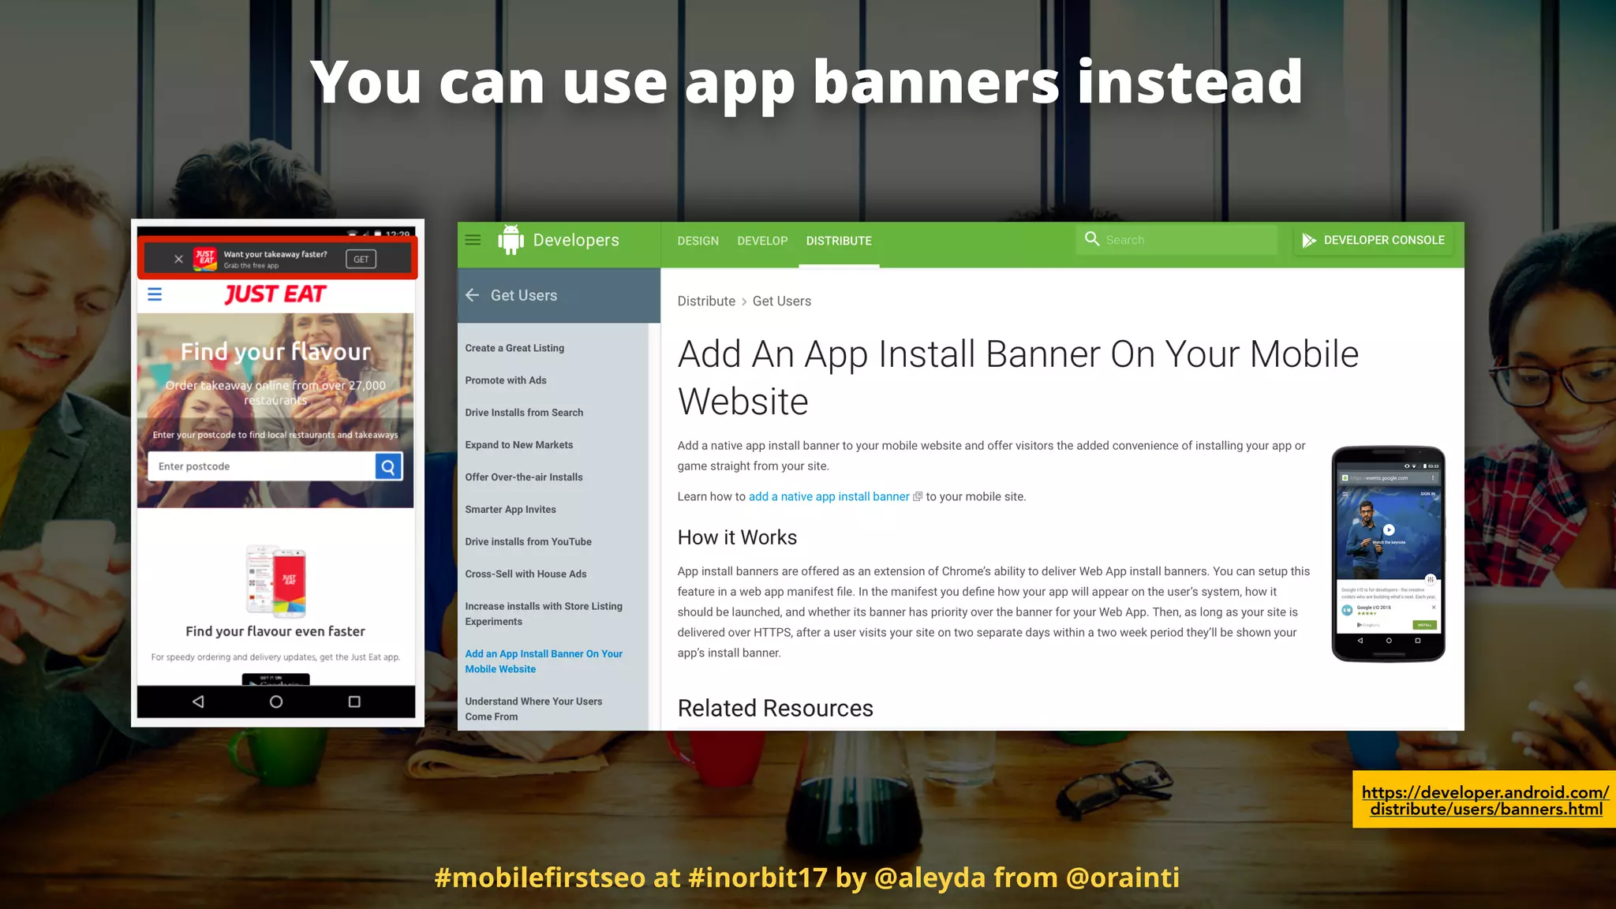Open the developer.android.com banners URL
The width and height of the screenshot is (1616, 909).
pyautogui.click(x=1485, y=800)
